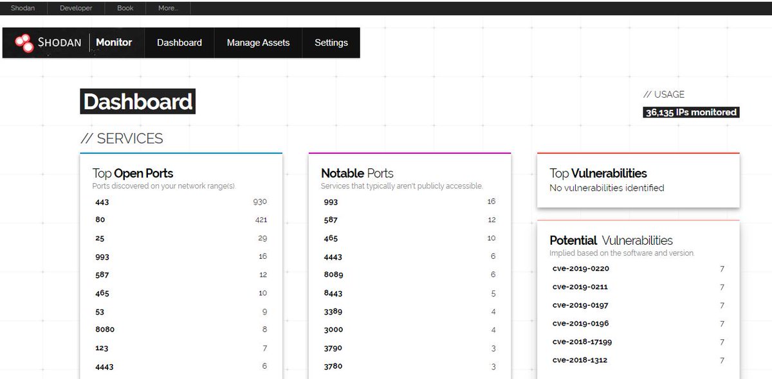The image size is (772, 379).
Task: Click the // USAGE label
Action: click(x=664, y=94)
